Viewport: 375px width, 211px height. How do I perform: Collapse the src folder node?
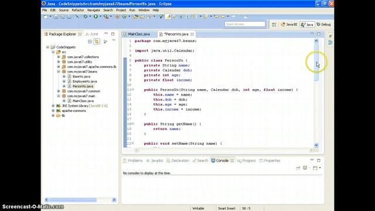(x=53, y=52)
